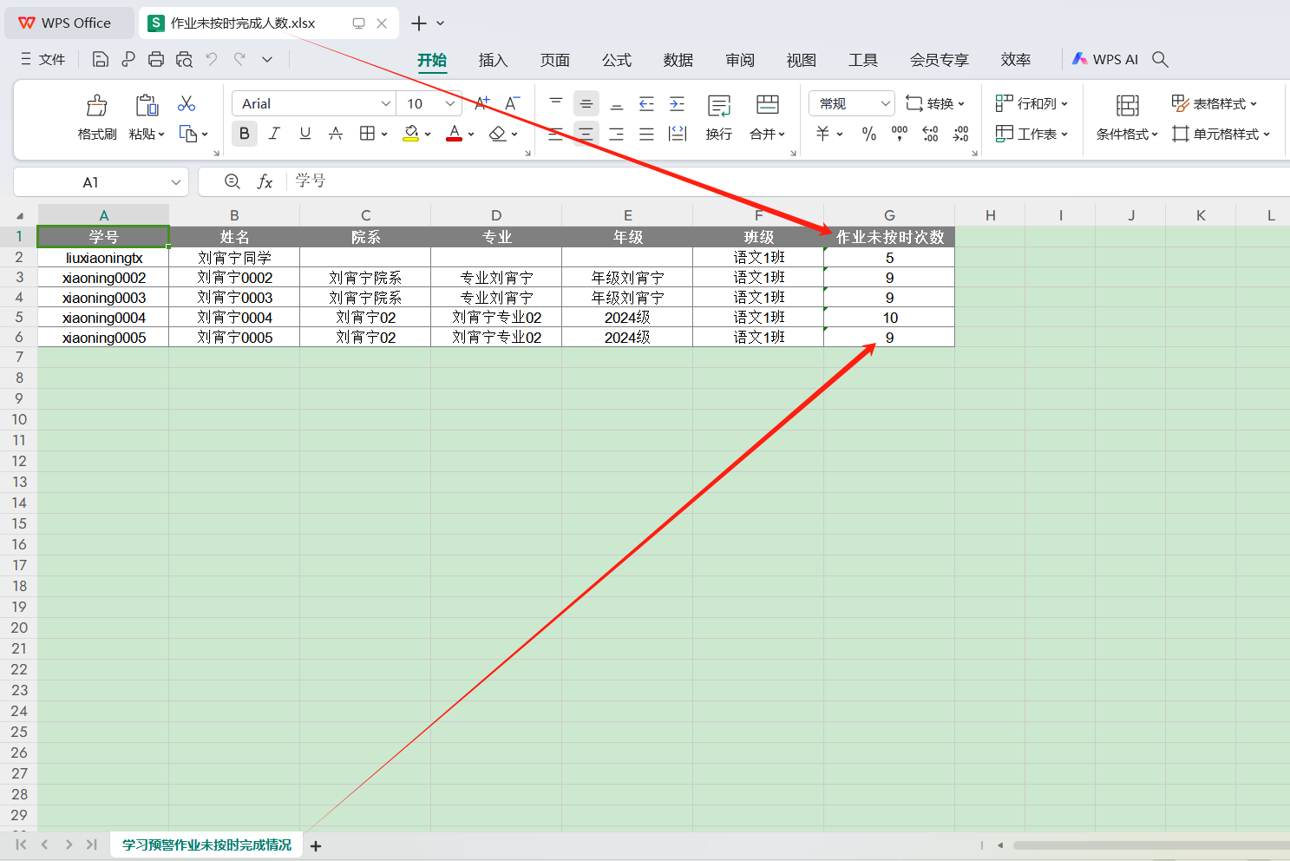Viewport: 1290px width, 861px height.
Task: Toggle Bold formatting
Action: (244, 134)
